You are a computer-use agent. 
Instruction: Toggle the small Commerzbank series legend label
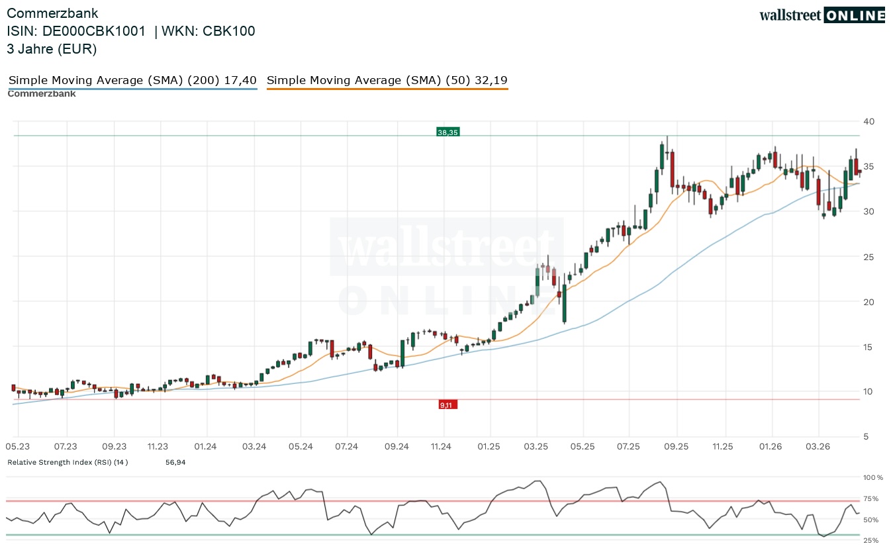click(42, 94)
